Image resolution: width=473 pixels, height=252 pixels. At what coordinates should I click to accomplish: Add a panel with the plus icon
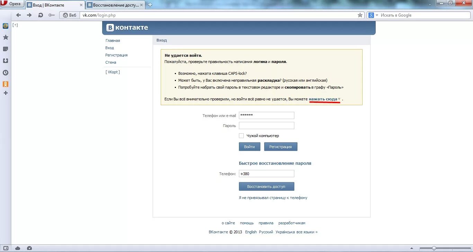pyautogui.click(x=6, y=93)
